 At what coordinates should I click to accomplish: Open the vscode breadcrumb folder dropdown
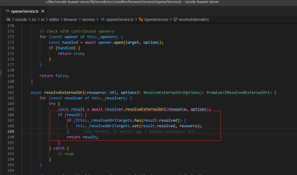click(21, 19)
